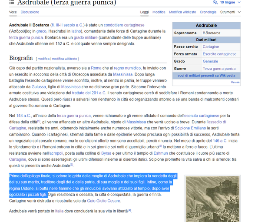Open the Eshmun link
This screenshot has width=278, height=222.
(x=161, y=153)
